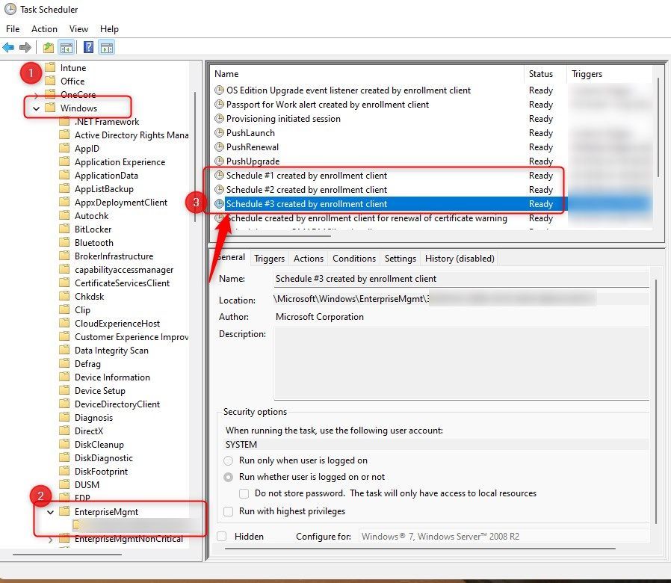This screenshot has height=583, width=671.
Task: Select the Device Information tree folder
Action: (x=112, y=377)
